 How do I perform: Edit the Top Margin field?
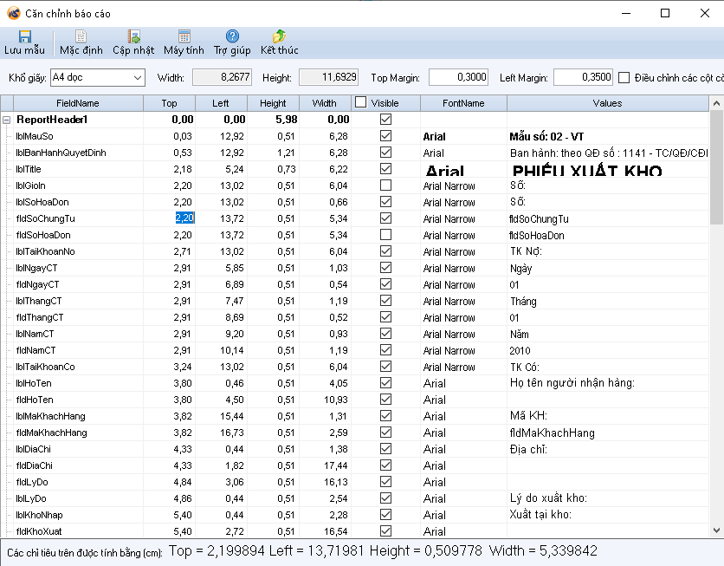tap(458, 77)
